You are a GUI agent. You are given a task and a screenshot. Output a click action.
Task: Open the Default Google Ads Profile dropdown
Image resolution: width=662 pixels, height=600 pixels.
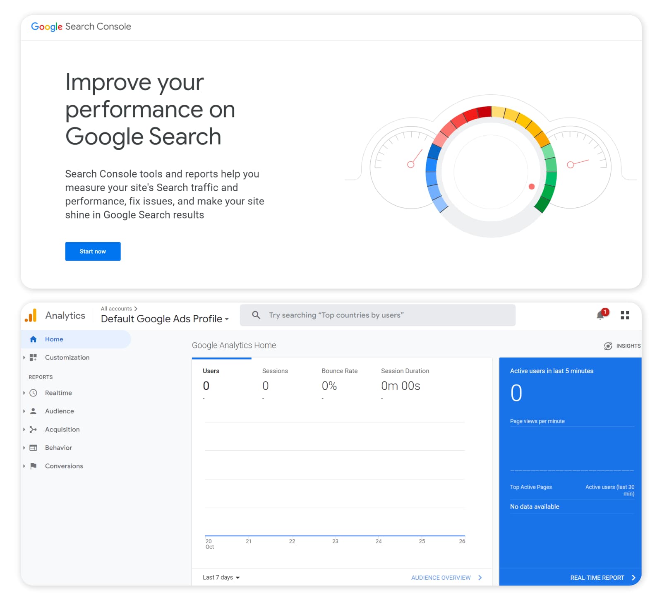pyautogui.click(x=165, y=319)
